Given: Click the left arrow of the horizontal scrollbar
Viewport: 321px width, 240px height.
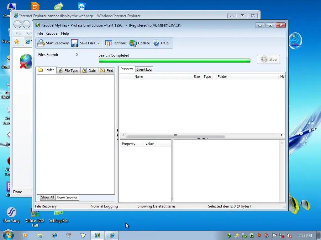Looking at the screenshot, I should tap(123, 135).
